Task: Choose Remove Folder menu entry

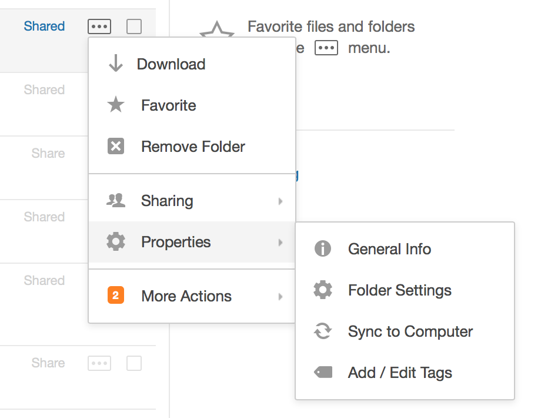Action: click(193, 147)
